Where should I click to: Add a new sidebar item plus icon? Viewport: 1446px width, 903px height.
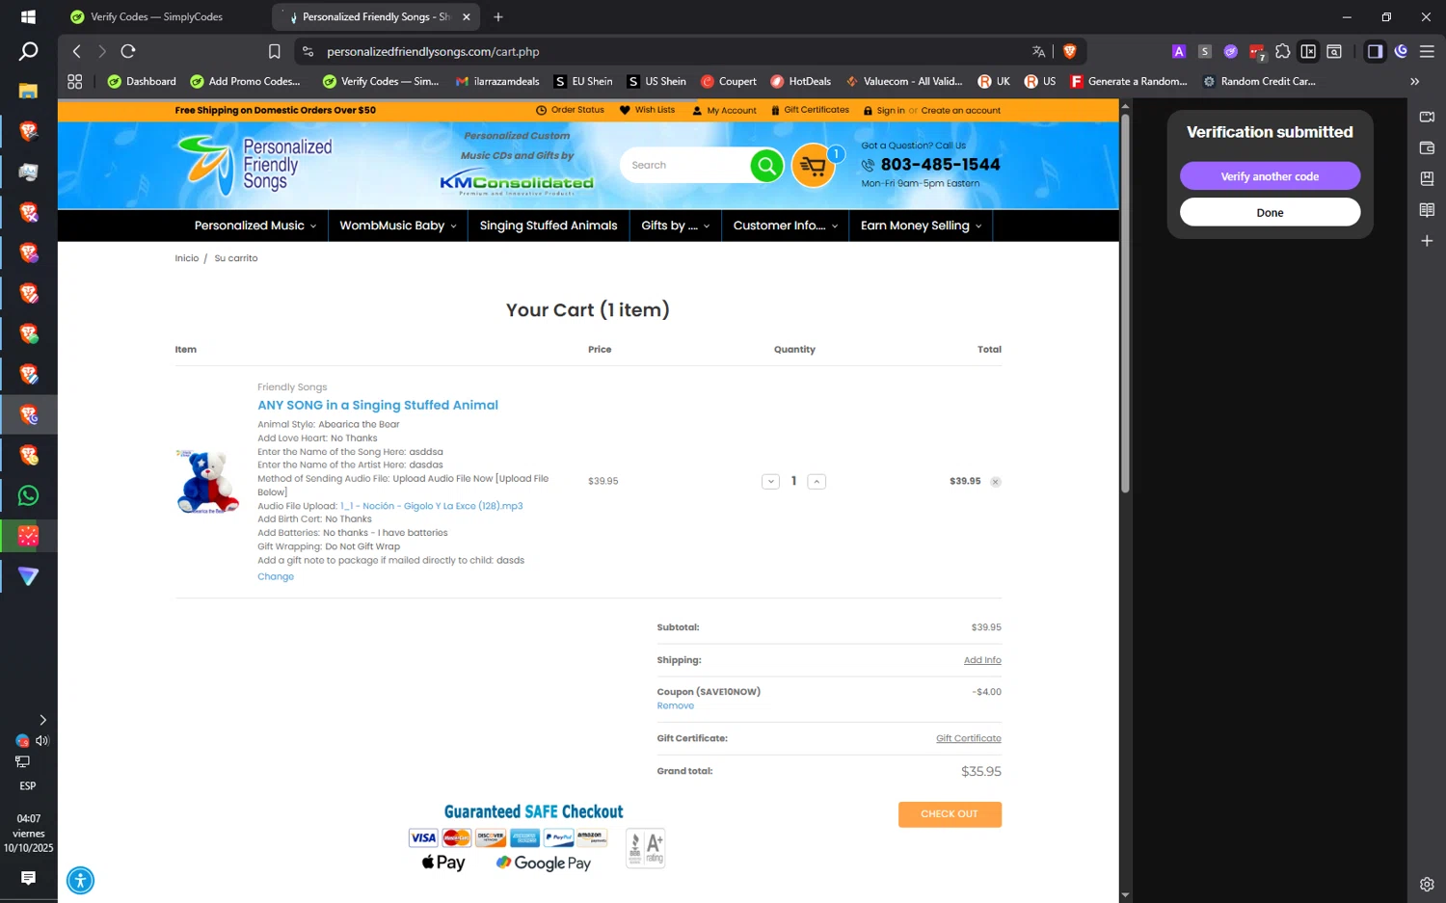[x=1427, y=241]
